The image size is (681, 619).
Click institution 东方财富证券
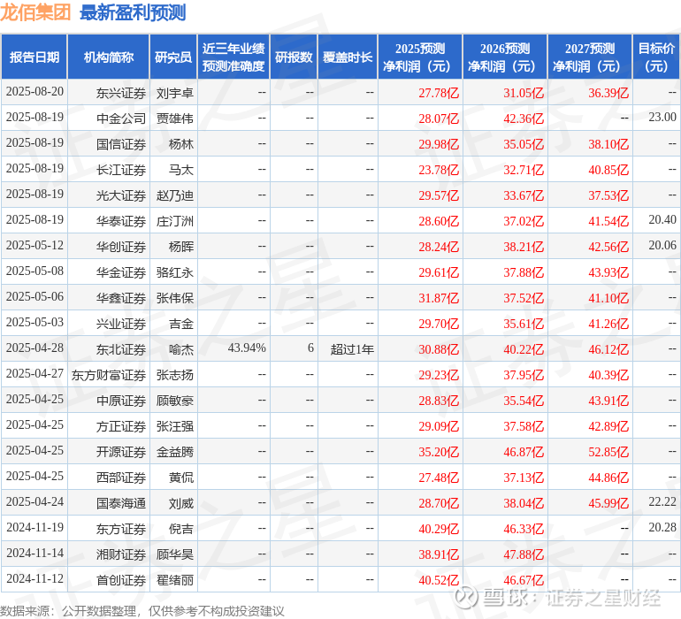pos(109,375)
